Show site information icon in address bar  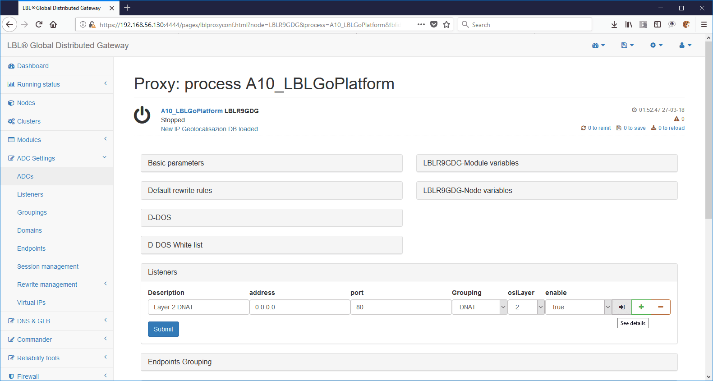tap(83, 24)
